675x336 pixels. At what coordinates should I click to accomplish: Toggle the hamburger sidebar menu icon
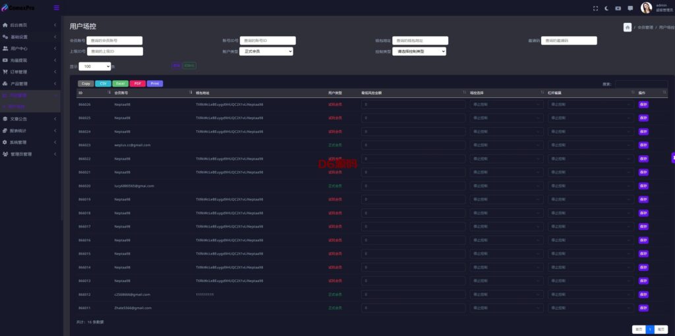(57, 8)
